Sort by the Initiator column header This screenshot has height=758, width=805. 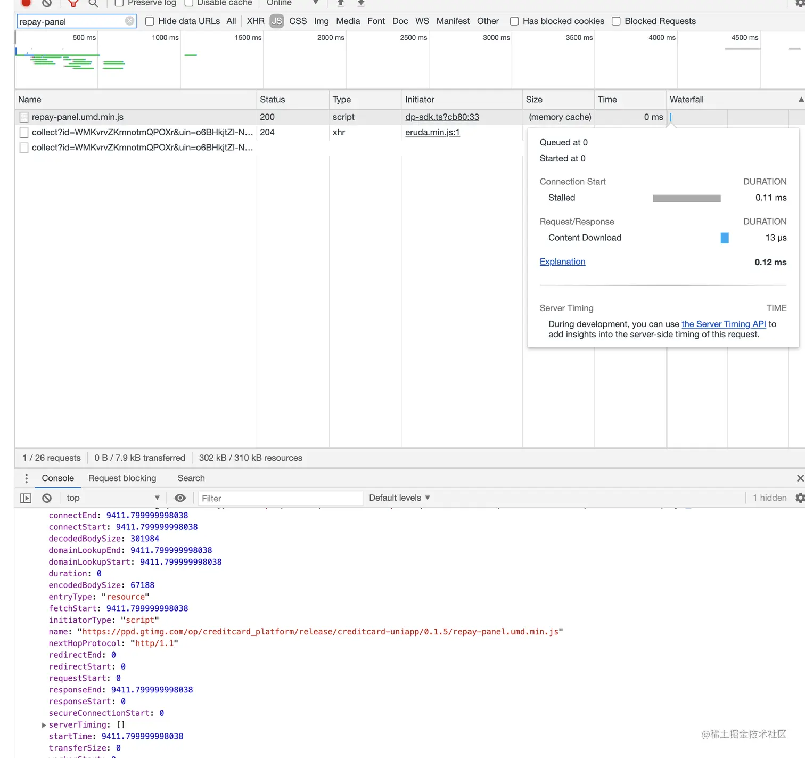[x=462, y=100]
